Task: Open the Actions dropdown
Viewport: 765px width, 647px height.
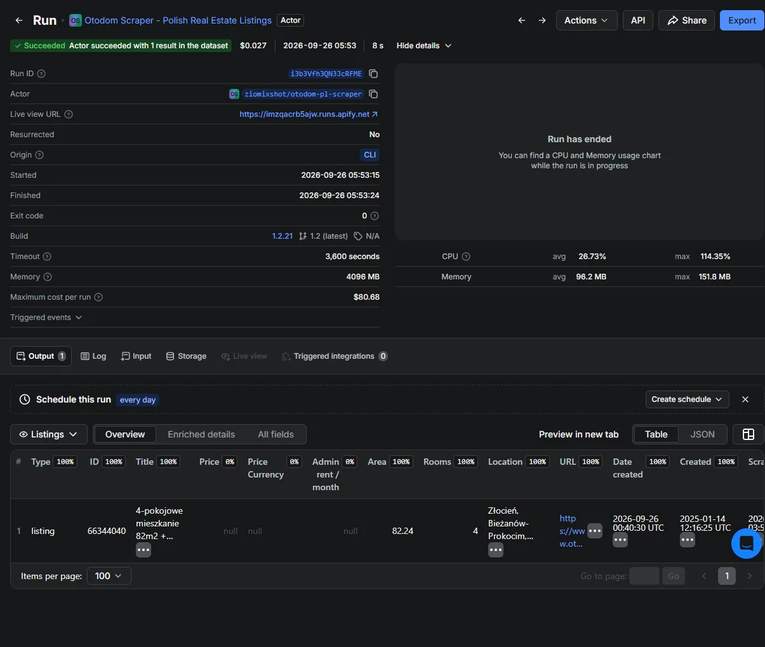Action: pyautogui.click(x=586, y=20)
